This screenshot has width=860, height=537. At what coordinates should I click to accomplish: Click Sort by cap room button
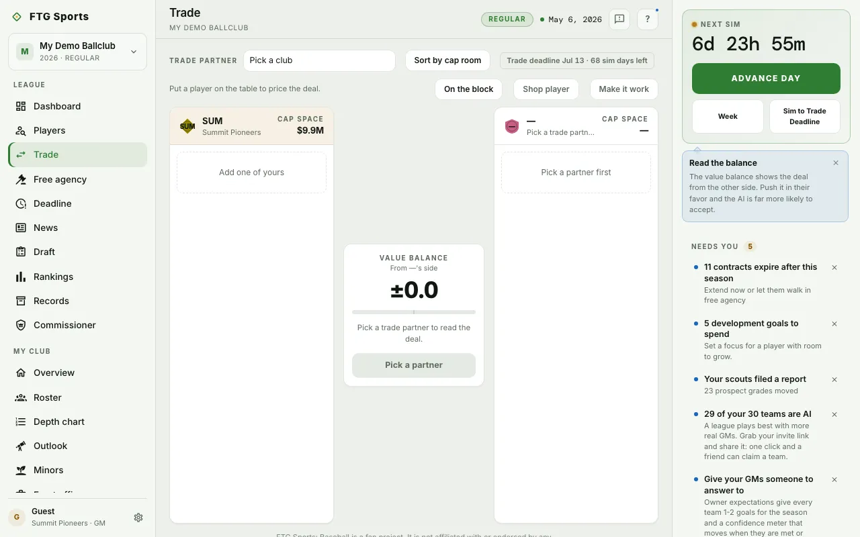(447, 60)
